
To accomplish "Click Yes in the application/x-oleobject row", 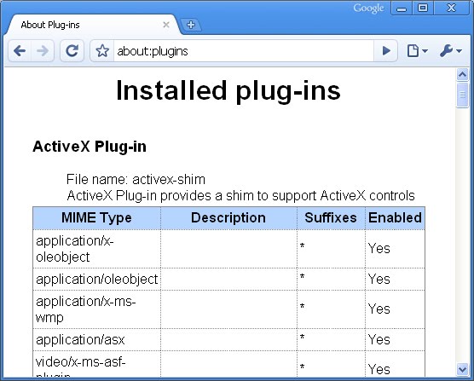I will (x=379, y=249).
